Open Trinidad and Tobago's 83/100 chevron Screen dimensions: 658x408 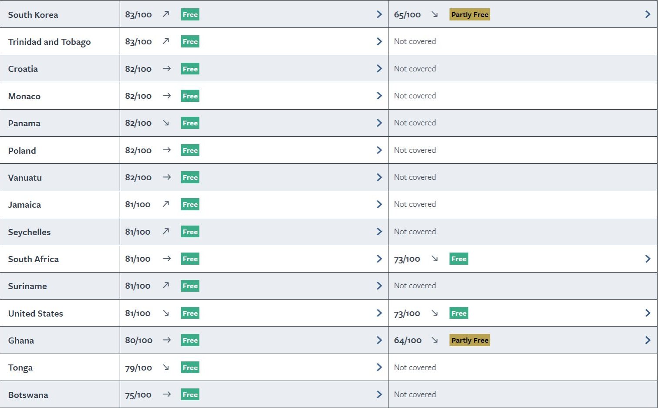click(379, 41)
